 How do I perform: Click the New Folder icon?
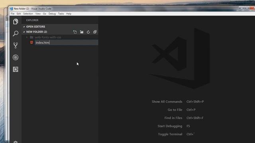(82, 32)
